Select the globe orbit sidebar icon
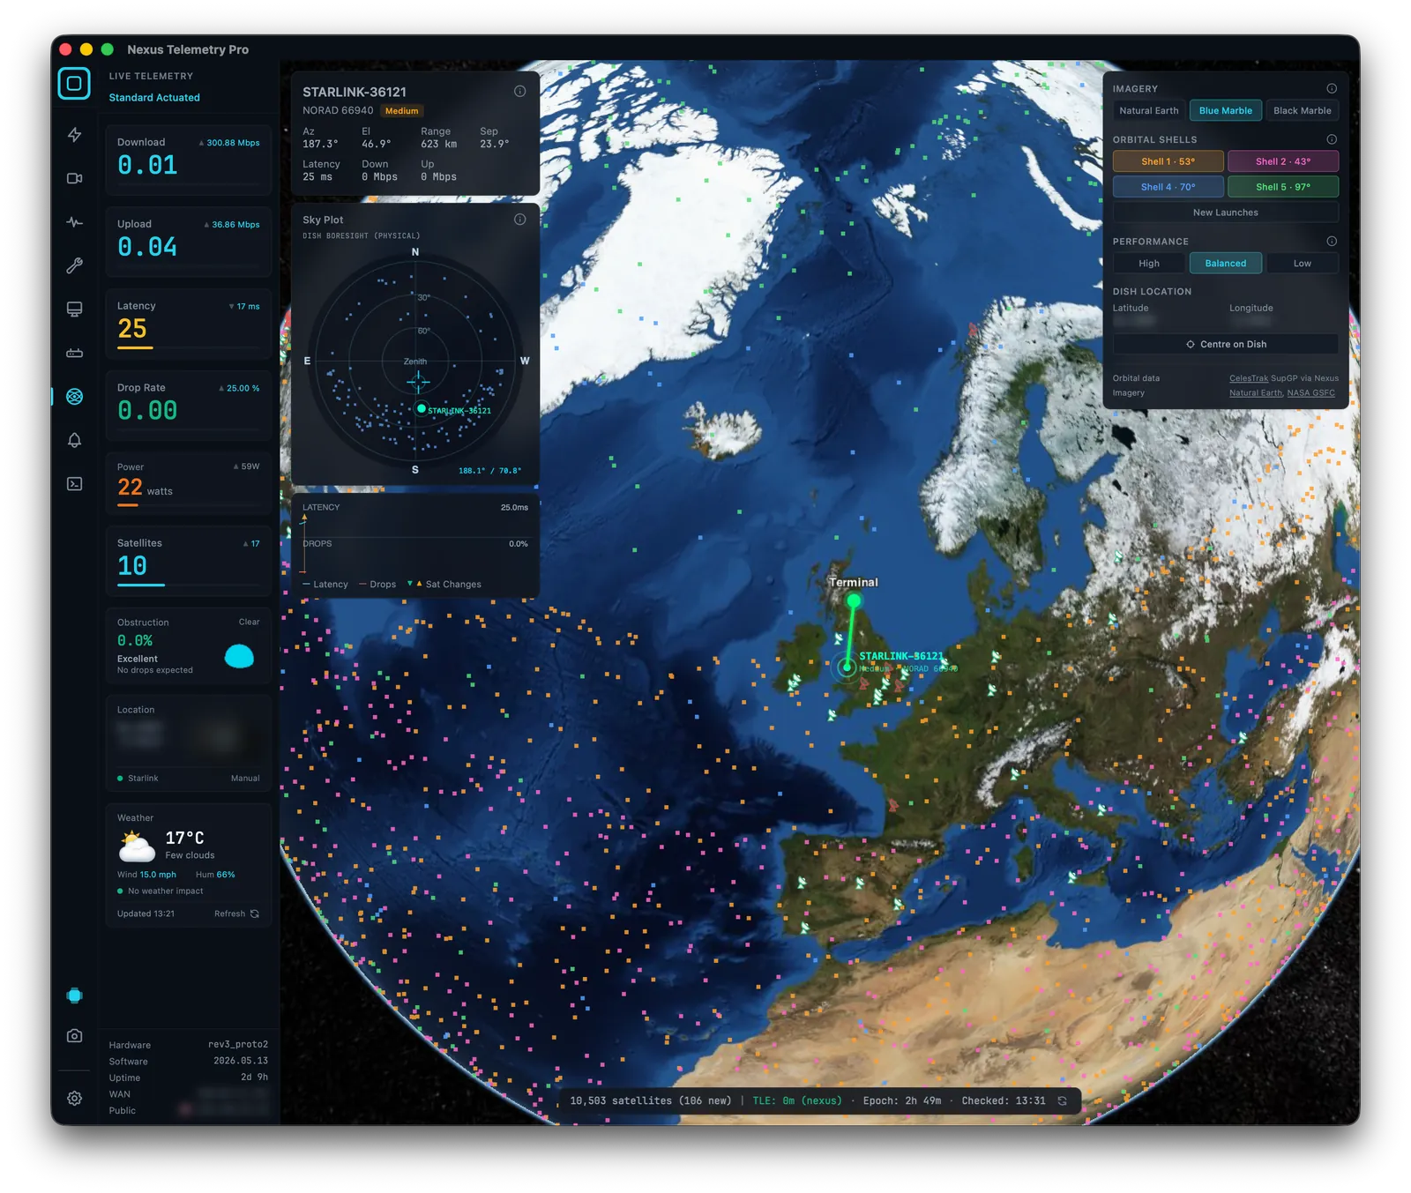Screen dimensions: 1411x1193 74,397
